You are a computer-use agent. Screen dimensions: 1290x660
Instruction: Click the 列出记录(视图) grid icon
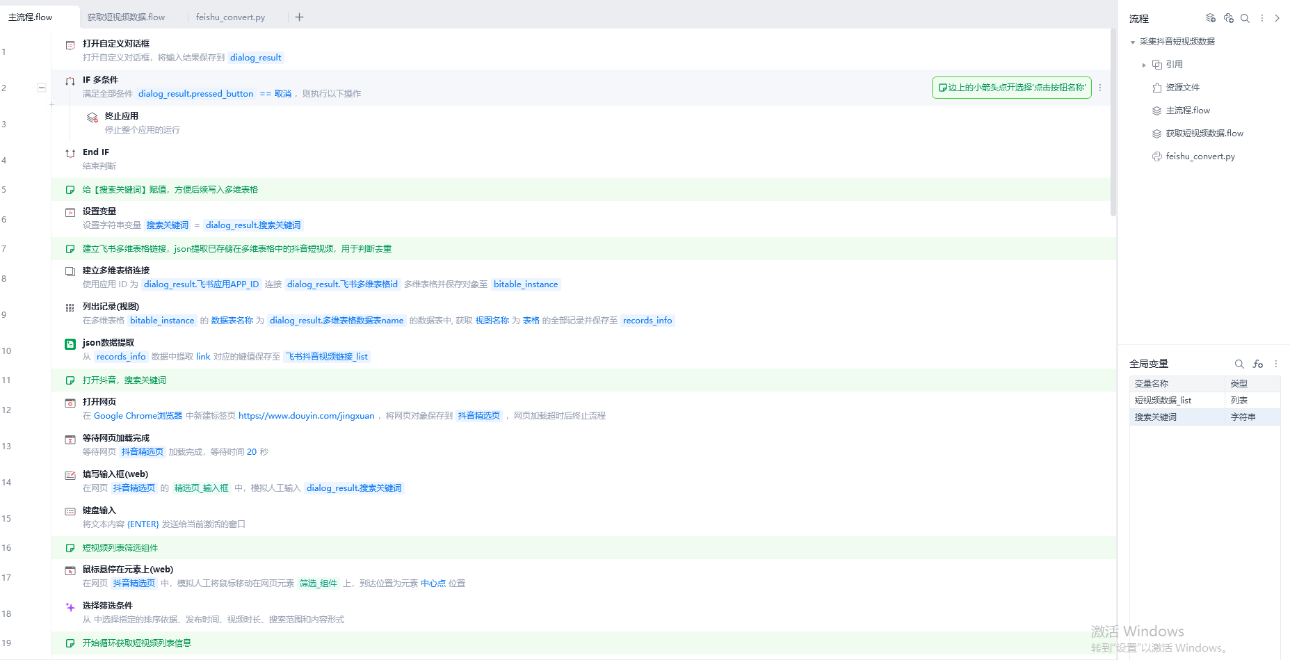(70, 308)
